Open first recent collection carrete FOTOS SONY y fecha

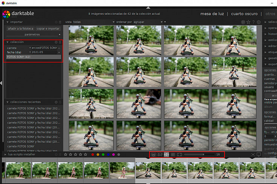click(34, 108)
